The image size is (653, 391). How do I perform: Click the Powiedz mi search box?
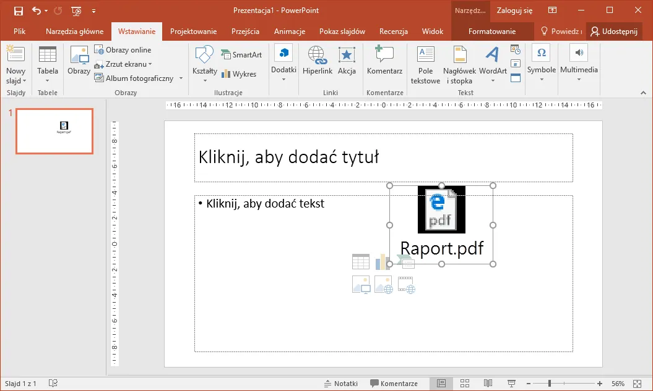(x=561, y=31)
